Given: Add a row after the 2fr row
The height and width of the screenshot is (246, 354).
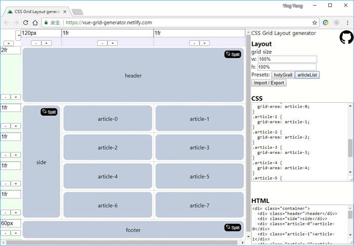Looking at the screenshot, I should (x=16, y=97).
